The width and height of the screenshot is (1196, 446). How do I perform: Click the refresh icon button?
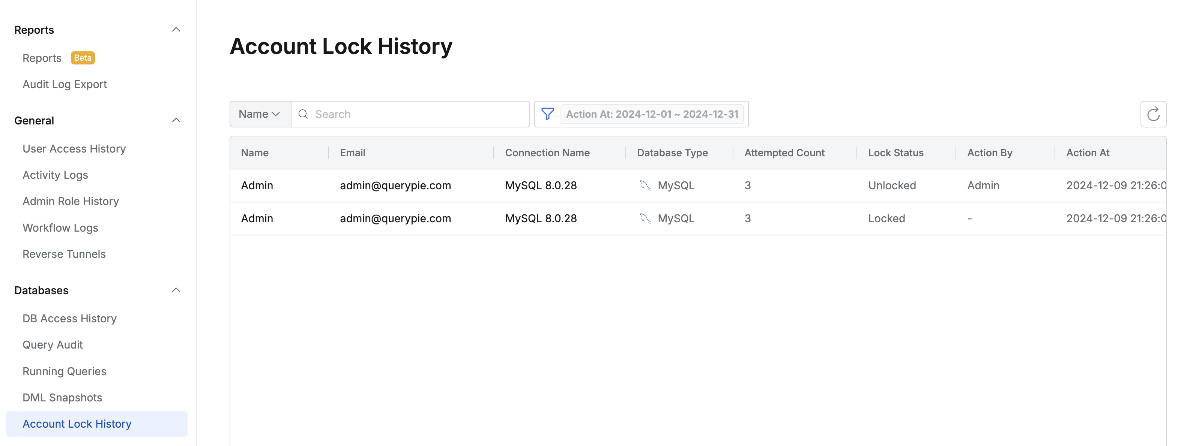(1153, 114)
